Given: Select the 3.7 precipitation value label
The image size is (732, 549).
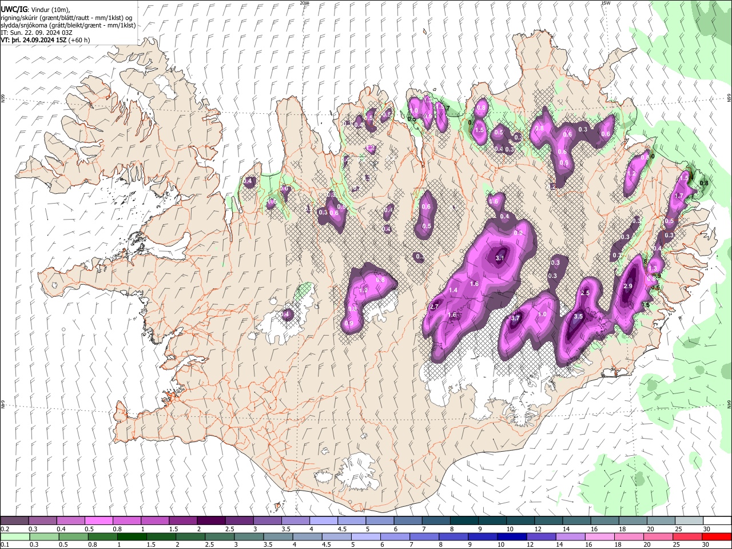Looking at the screenshot, I should click(515, 318).
